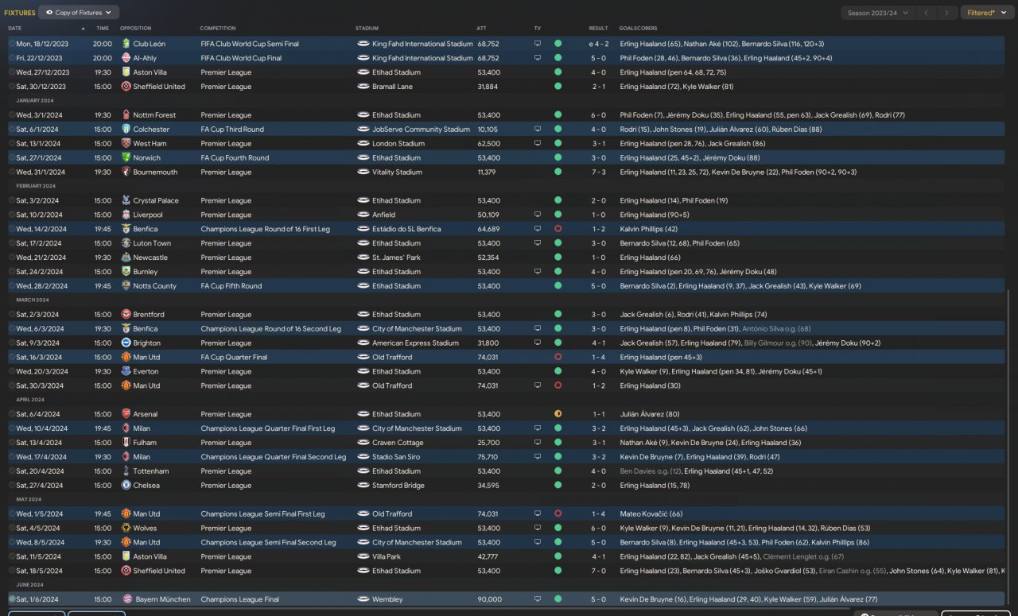Select the Newcastle club badge

tap(126, 258)
